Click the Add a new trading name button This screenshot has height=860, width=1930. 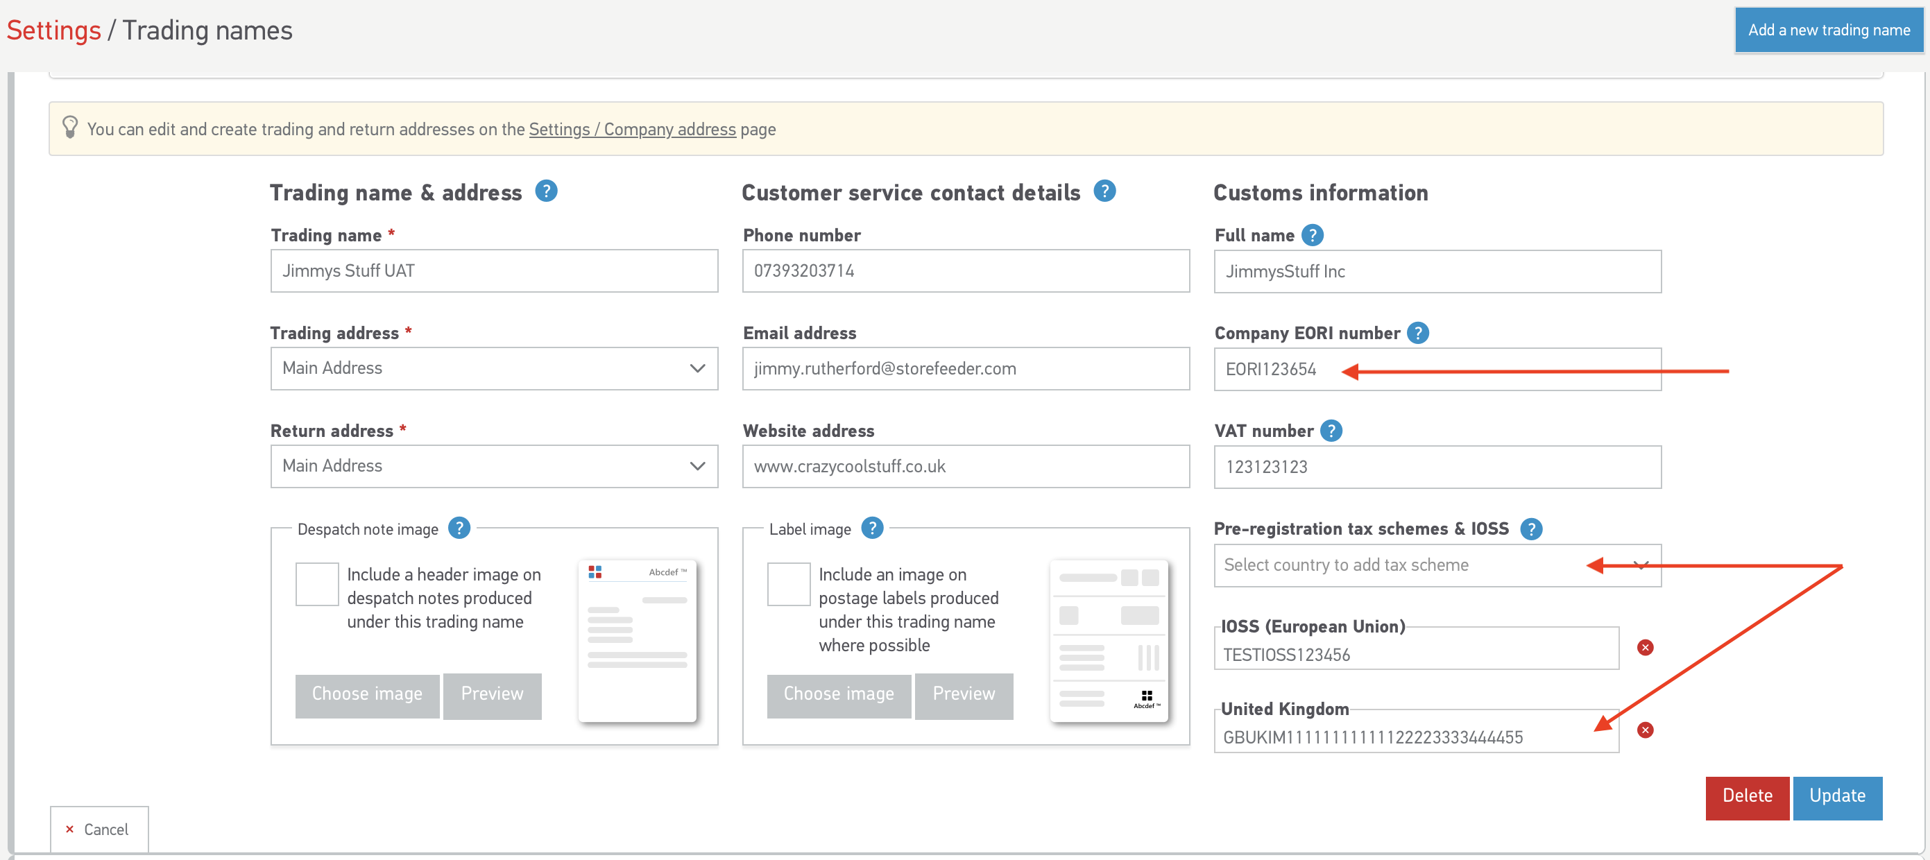point(1828,30)
